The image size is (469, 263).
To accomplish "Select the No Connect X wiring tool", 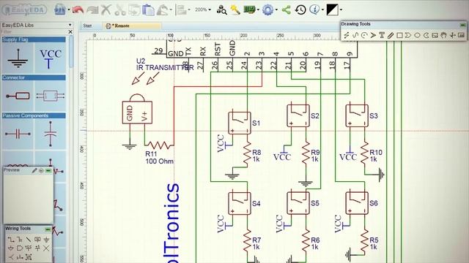I will click(46, 248).
